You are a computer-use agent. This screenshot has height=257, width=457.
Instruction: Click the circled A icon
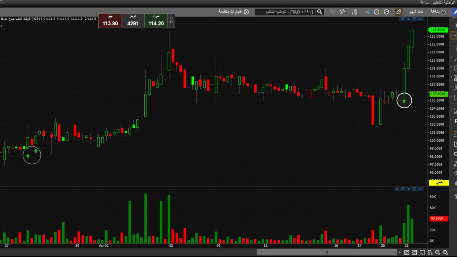[377, 12]
